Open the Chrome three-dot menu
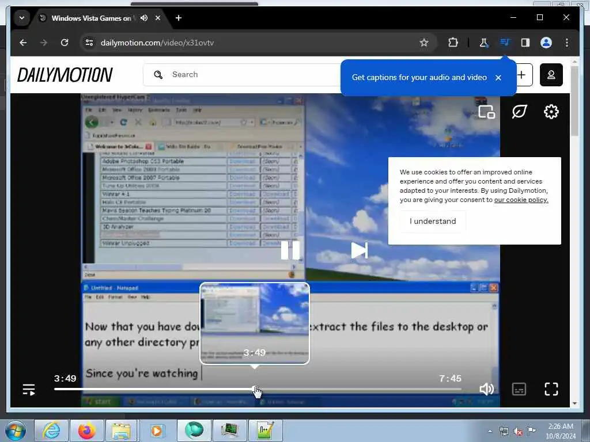The width and height of the screenshot is (590, 442). pyautogui.click(x=567, y=43)
